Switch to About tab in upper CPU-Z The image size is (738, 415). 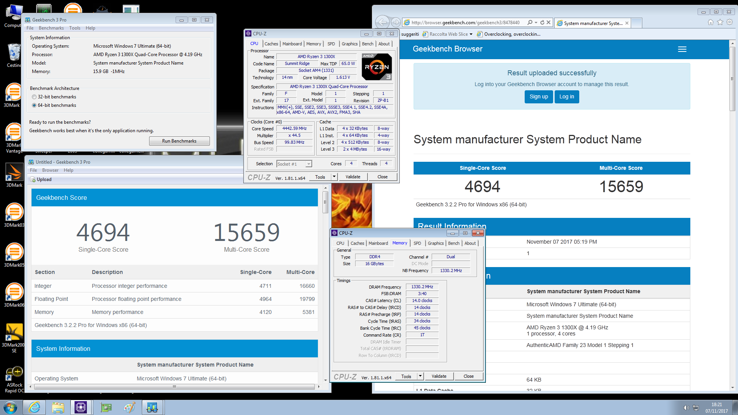(384, 44)
